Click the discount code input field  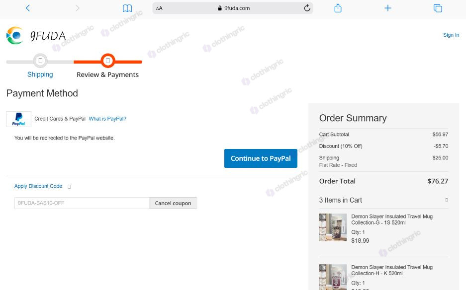(x=82, y=203)
